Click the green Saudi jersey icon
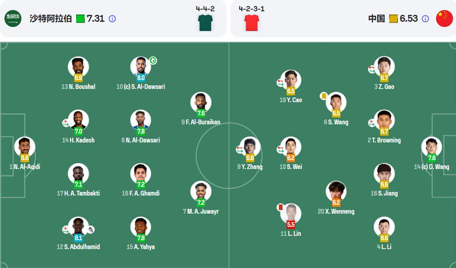The width and height of the screenshot is (456, 268). pos(205,23)
